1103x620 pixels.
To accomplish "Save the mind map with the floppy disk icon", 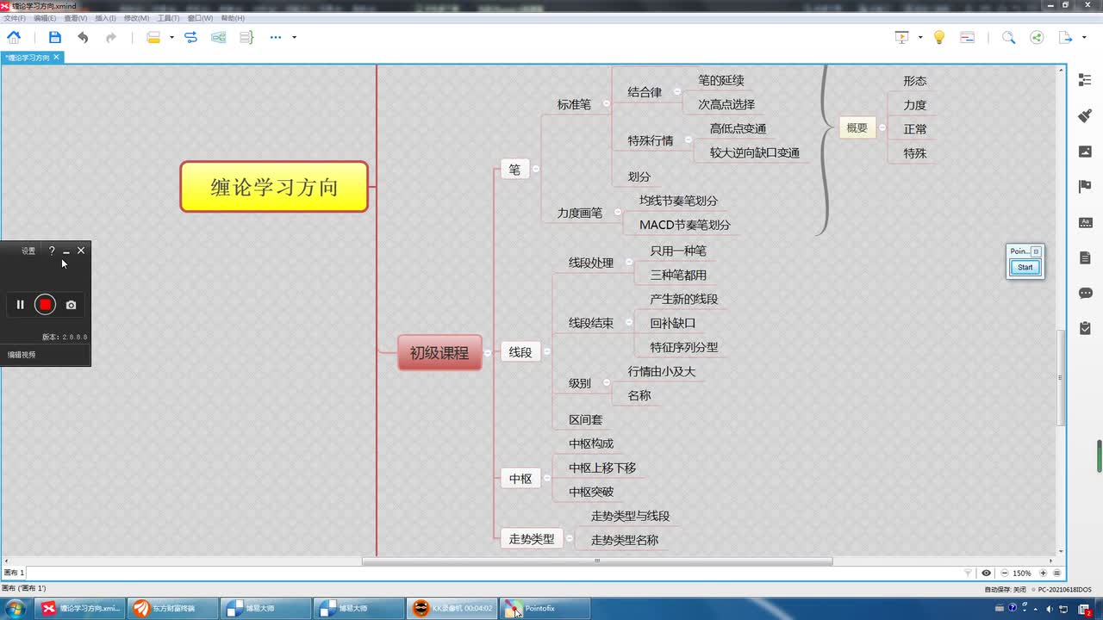I will [x=55, y=37].
